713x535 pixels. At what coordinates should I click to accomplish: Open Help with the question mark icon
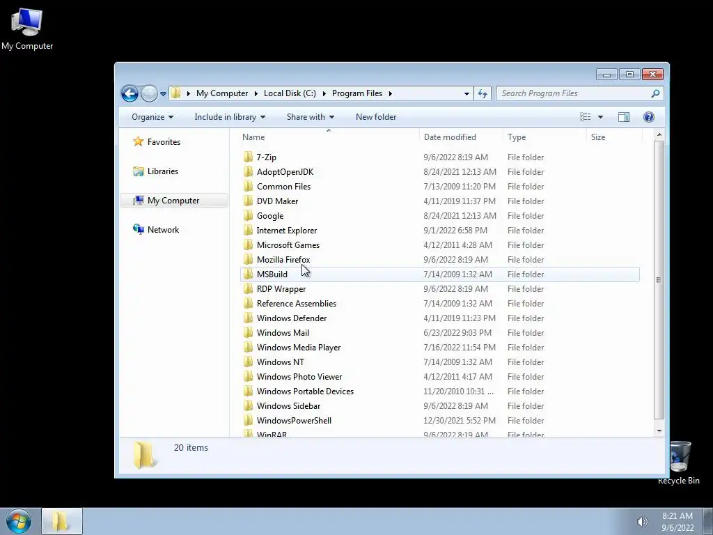(649, 117)
